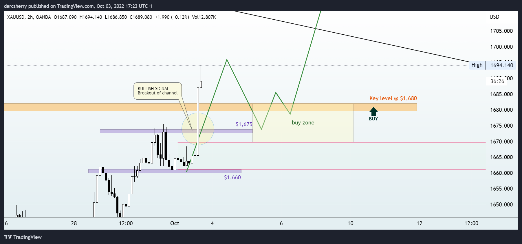Viewport: 522px width, 244px height.
Task: Click the 1670.000 price axis value
Action: [501, 141]
